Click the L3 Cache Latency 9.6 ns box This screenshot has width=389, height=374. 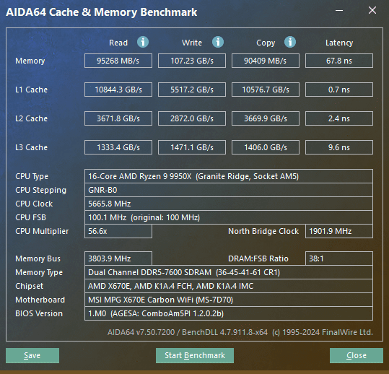click(x=339, y=147)
